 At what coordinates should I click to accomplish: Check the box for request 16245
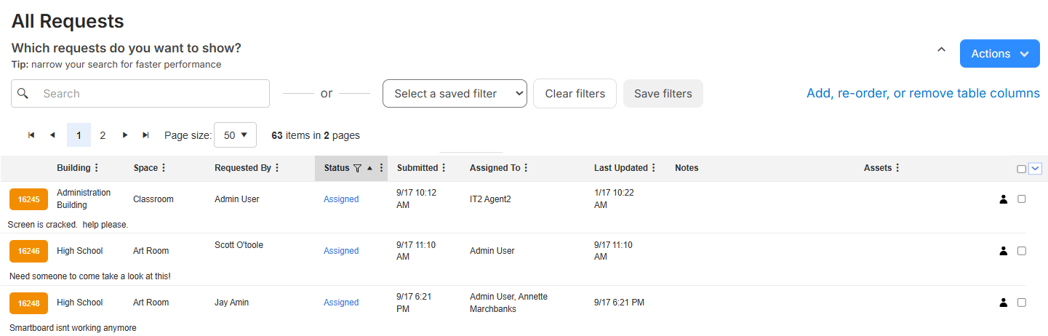pyautogui.click(x=1022, y=199)
